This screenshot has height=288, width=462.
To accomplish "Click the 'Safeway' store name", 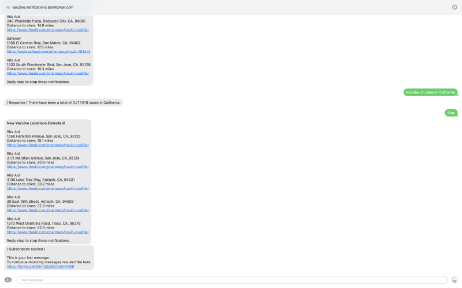I will 14,39.
